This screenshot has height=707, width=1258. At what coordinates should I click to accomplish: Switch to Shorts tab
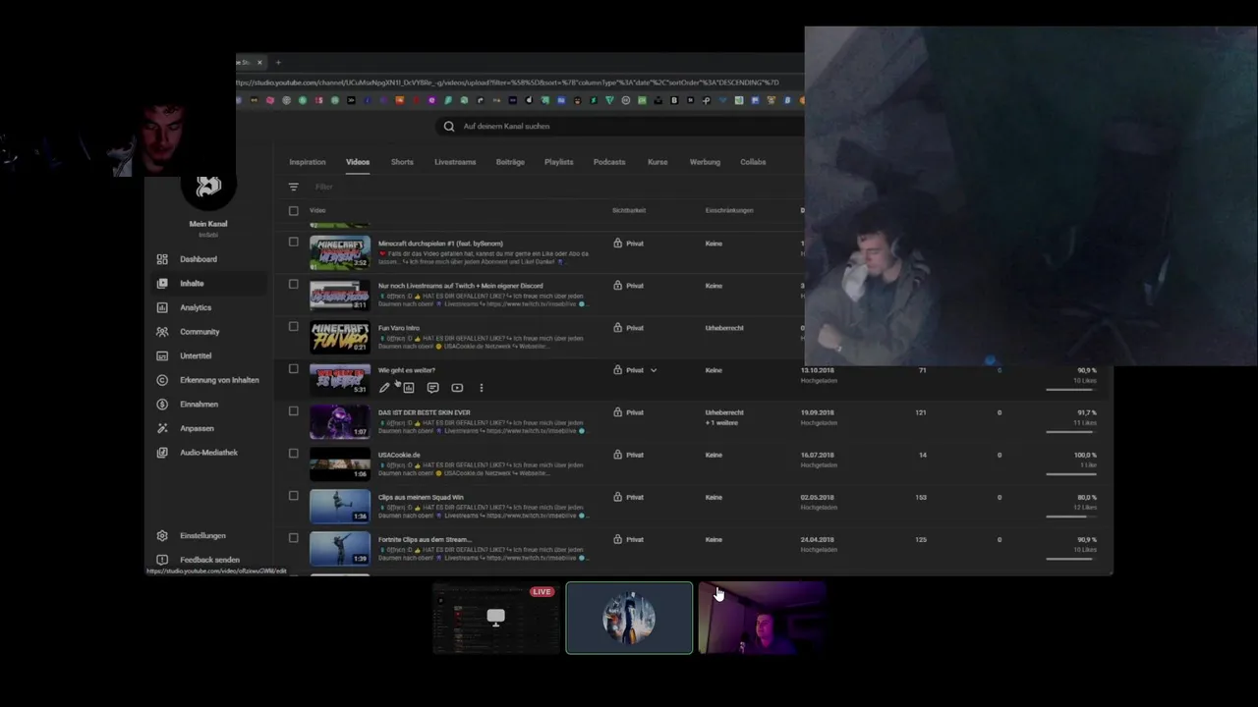[x=402, y=162]
